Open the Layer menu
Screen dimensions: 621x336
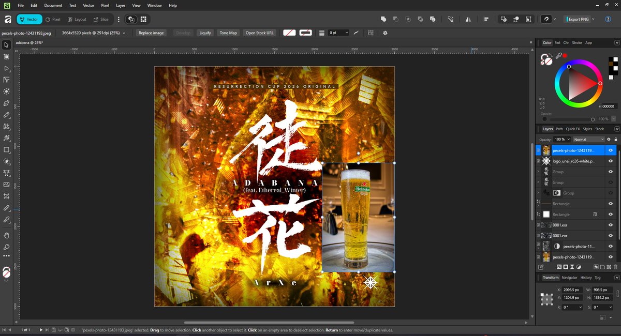click(x=121, y=5)
